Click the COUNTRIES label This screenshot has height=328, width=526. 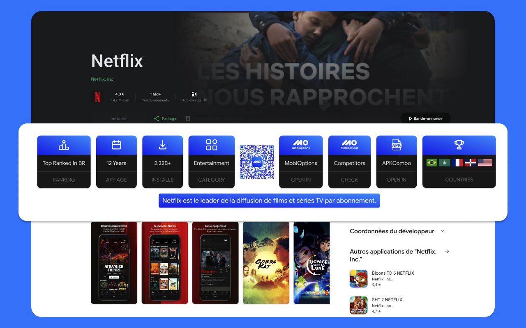[x=459, y=180]
